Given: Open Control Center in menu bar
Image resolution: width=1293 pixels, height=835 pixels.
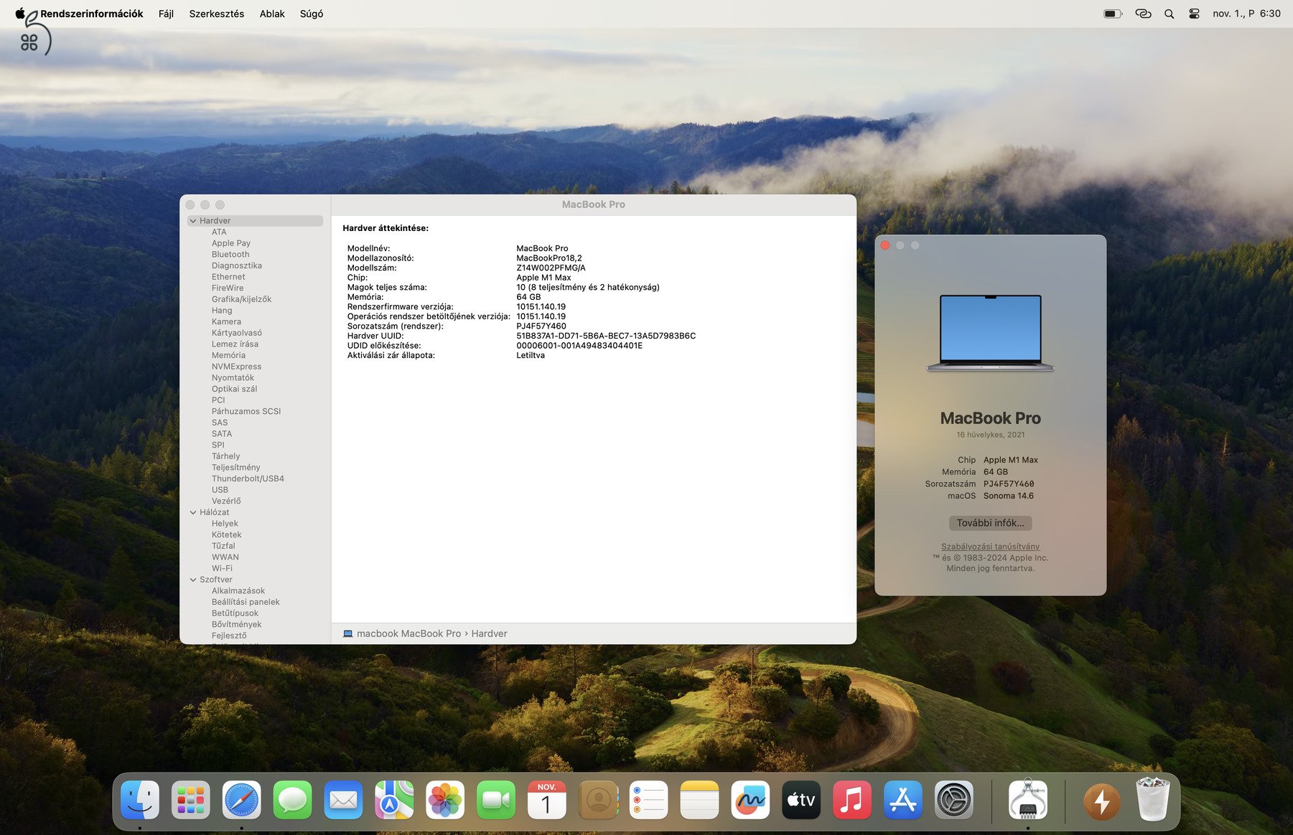Looking at the screenshot, I should click(x=1194, y=14).
